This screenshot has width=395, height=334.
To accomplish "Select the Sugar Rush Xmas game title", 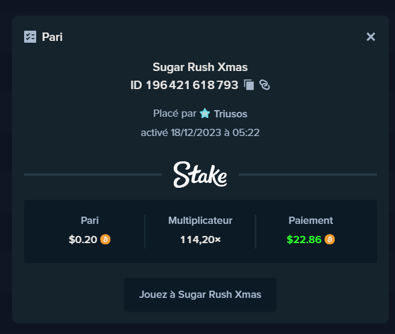I will pos(200,67).
